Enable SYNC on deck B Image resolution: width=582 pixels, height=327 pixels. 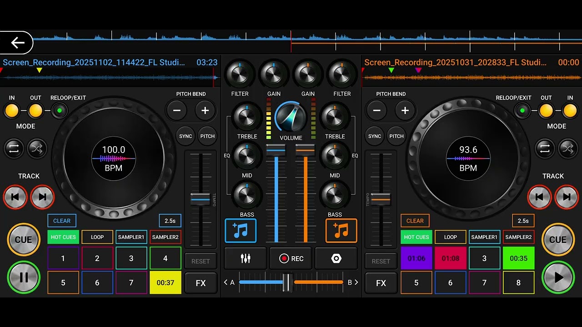pos(375,136)
